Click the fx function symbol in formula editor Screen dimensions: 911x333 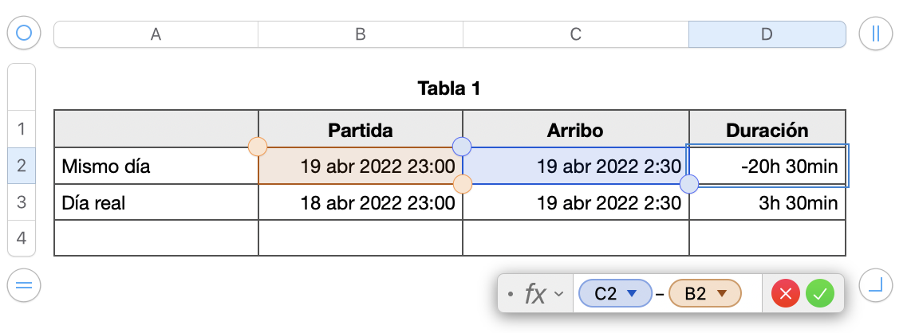tap(534, 294)
